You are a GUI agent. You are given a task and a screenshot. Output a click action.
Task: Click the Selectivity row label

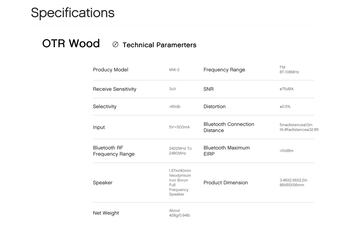coord(105,106)
